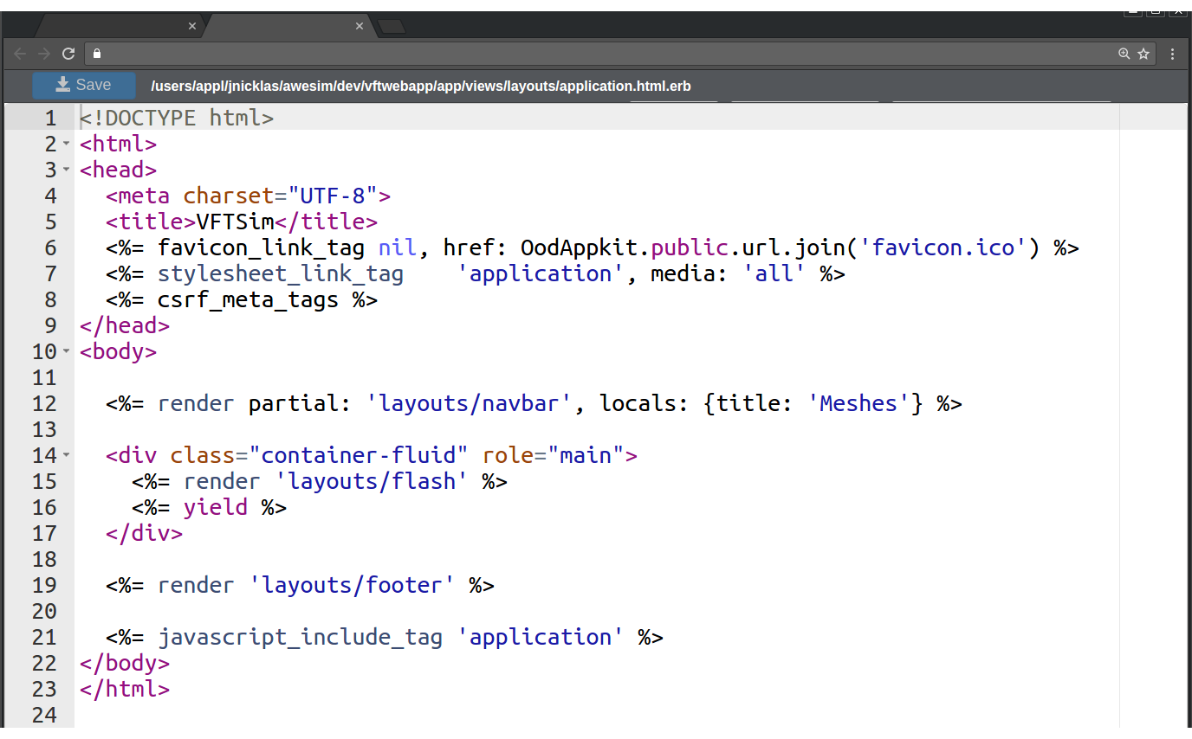Click the closing </html> tag
This screenshot has height=739, width=1192.
coord(125,689)
